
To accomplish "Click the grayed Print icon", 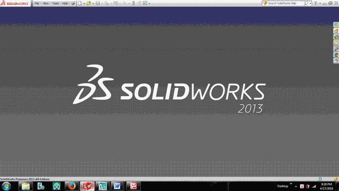I will pos(106,3).
